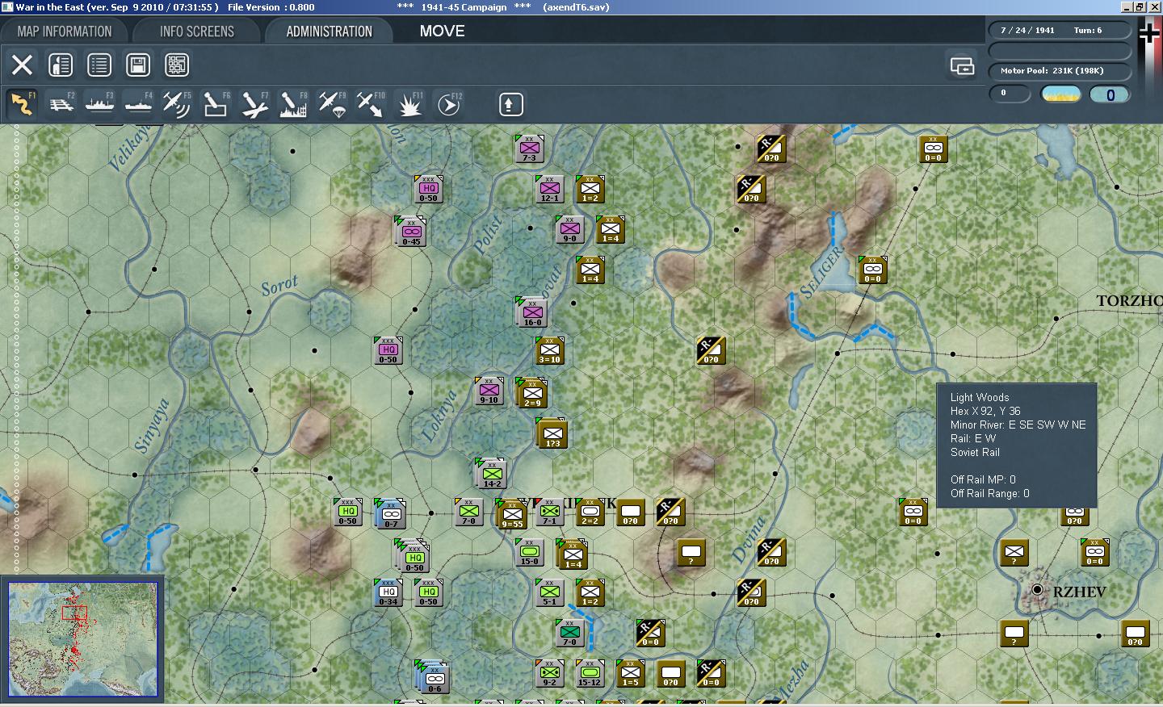This screenshot has width=1163, height=707.
Task: Choose the F10 air transfer plane icon
Action: pos(371,104)
